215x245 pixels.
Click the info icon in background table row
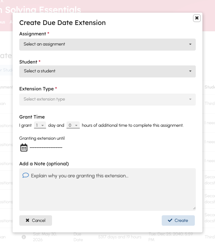(x=24, y=237)
